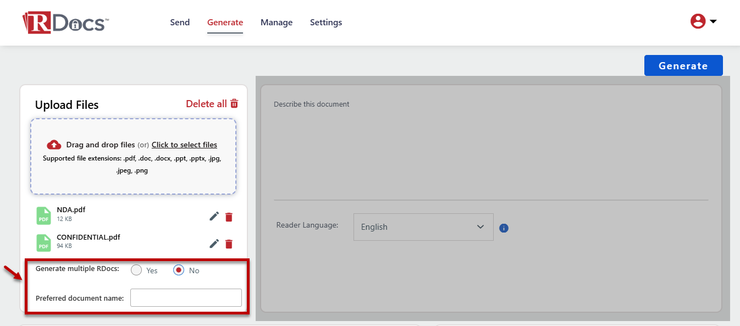Delete all uploaded files
The width and height of the screenshot is (740, 326).
tap(212, 104)
